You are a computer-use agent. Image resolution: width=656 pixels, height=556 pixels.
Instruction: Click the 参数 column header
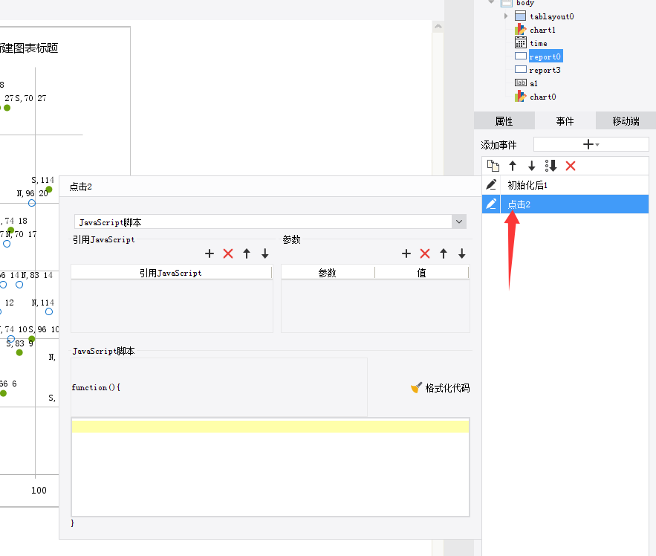pyautogui.click(x=328, y=273)
